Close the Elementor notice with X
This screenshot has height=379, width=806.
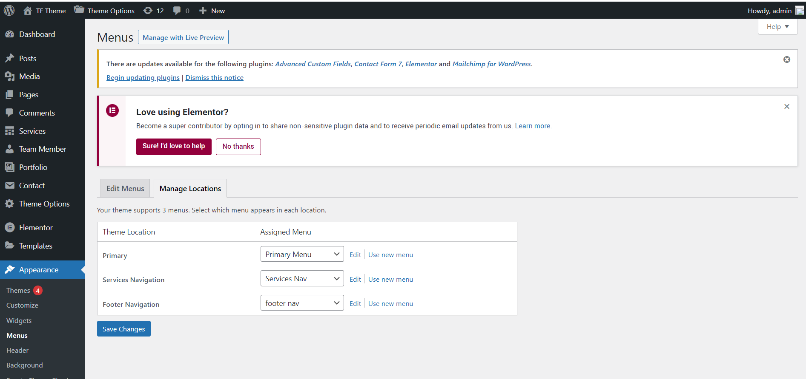tap(786, 107)
